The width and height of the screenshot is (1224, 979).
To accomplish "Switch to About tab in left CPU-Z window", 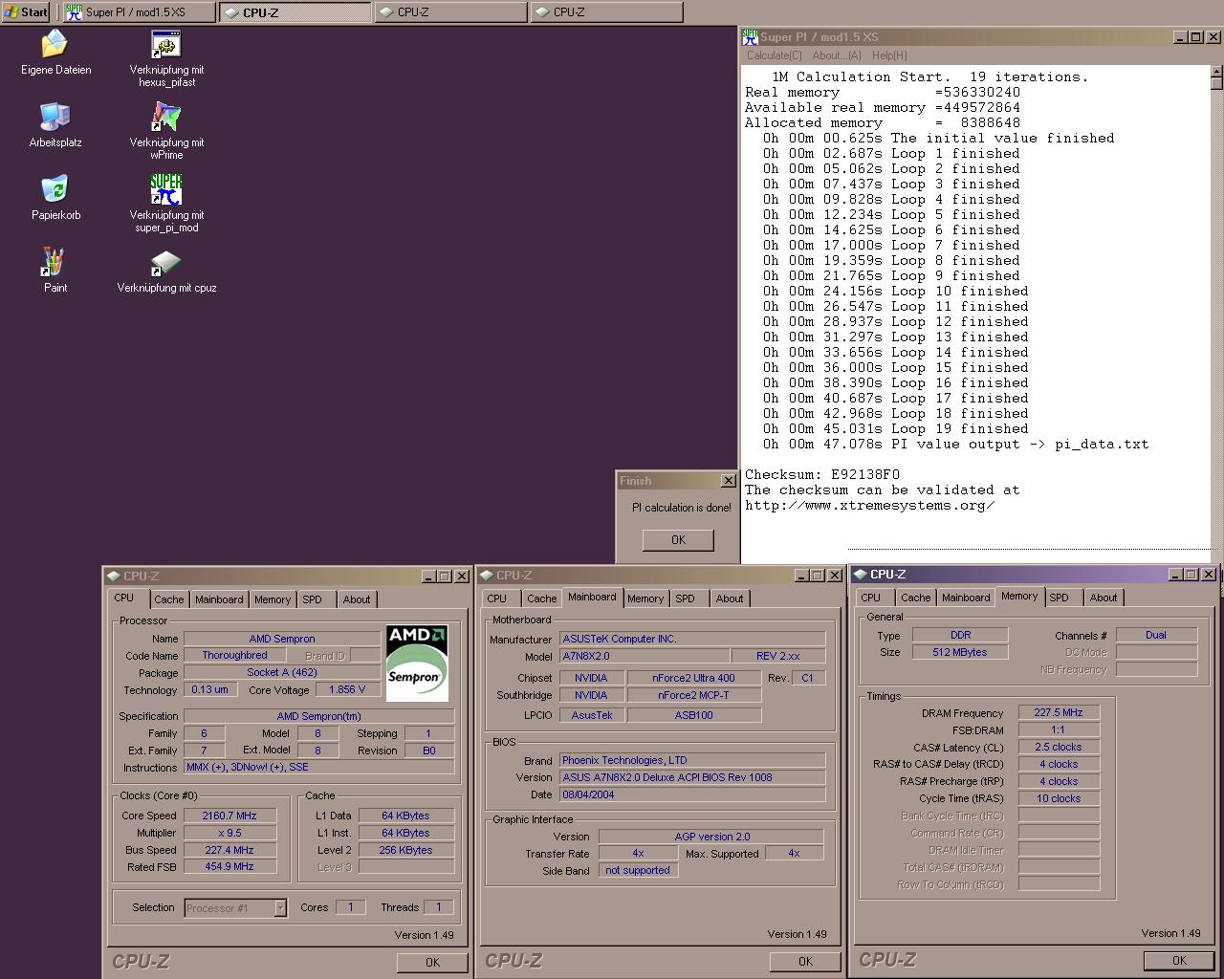I will (357, 599).
